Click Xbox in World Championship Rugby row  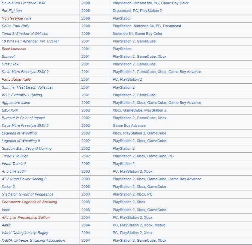(148, 233)
